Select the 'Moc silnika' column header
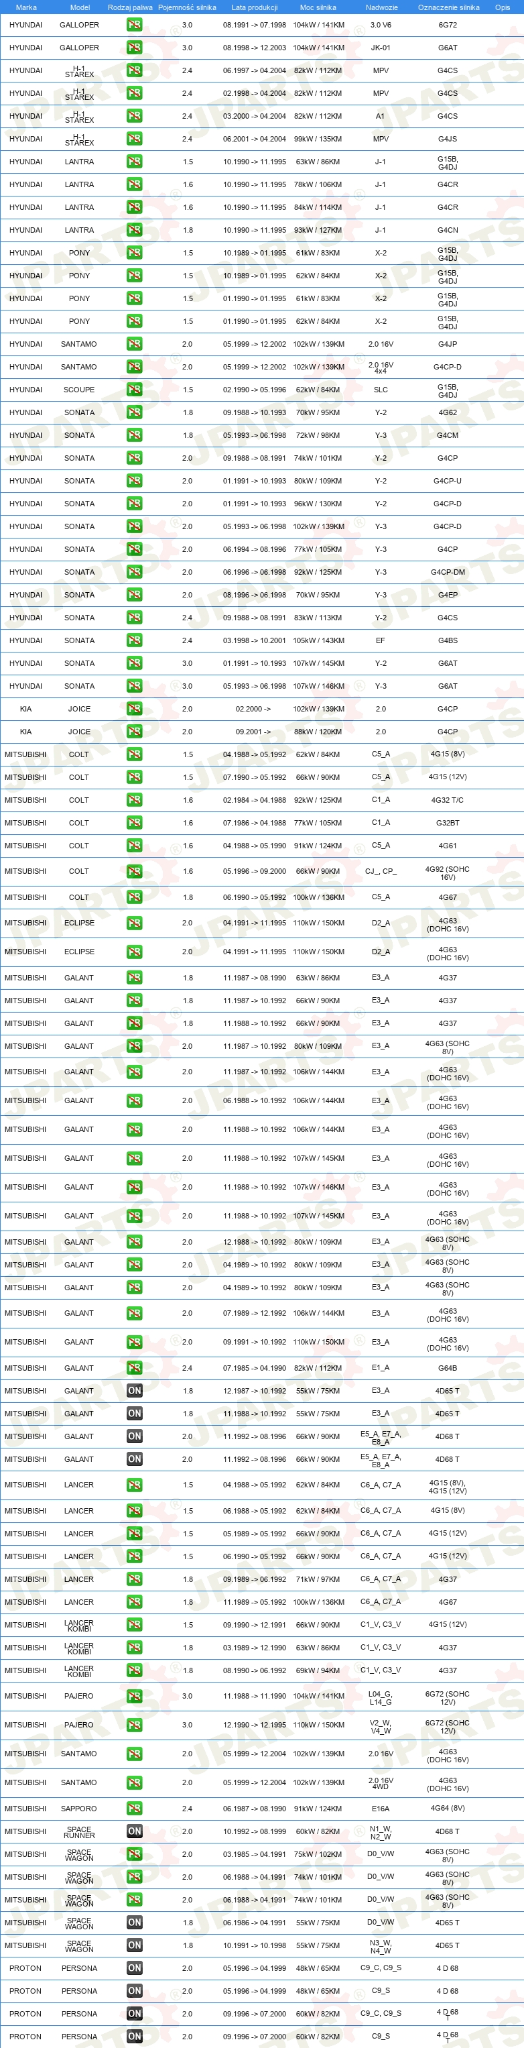Viewport: 524px width, 2048px height. 318,7
